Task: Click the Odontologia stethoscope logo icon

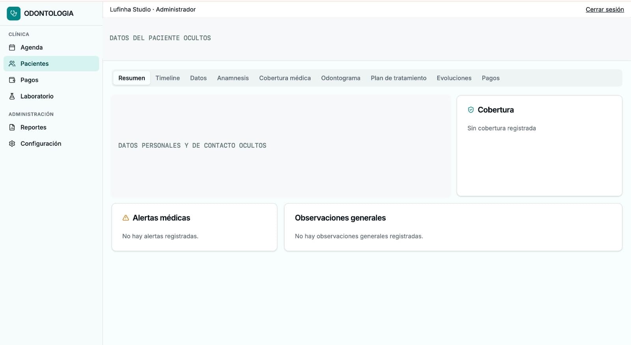Action: 13,13
